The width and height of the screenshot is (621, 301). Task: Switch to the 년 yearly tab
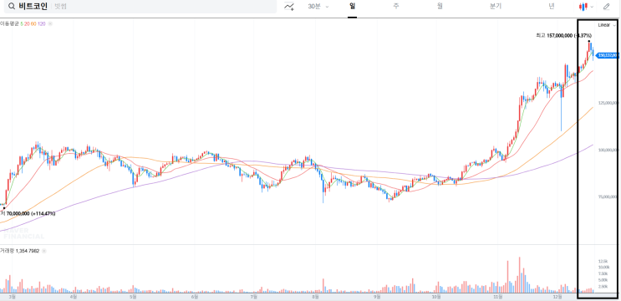(552, 7)
